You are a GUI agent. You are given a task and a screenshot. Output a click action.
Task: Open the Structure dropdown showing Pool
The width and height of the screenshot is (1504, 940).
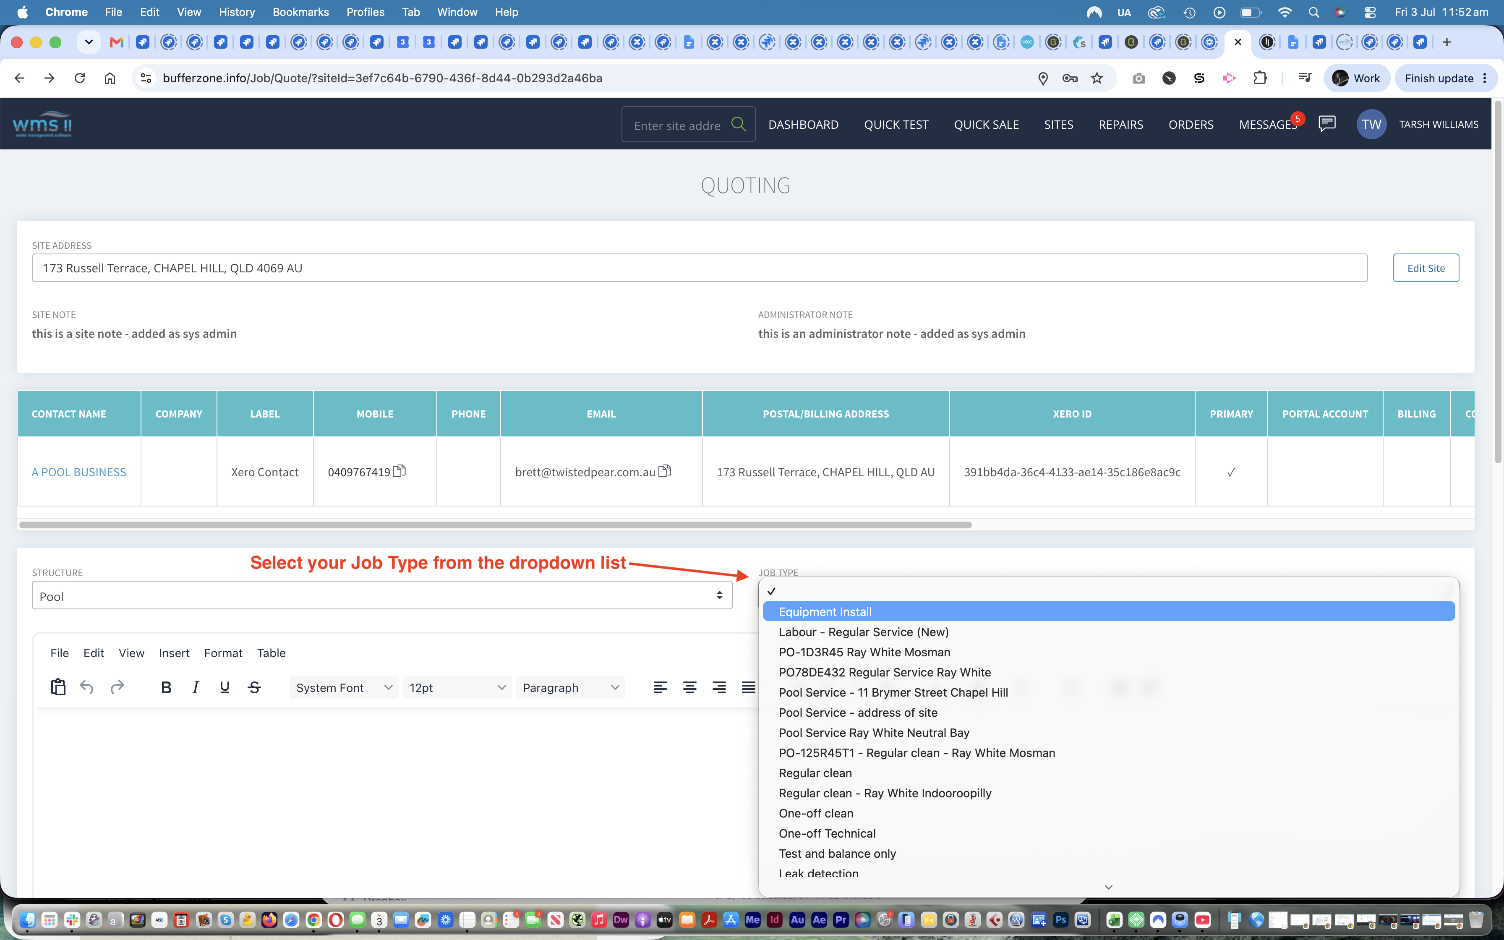(x=382, y=595)
